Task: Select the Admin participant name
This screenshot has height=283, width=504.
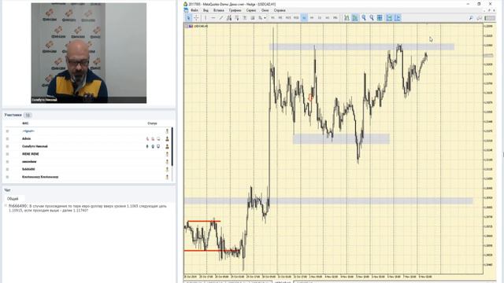Action: tap(26, 138)
